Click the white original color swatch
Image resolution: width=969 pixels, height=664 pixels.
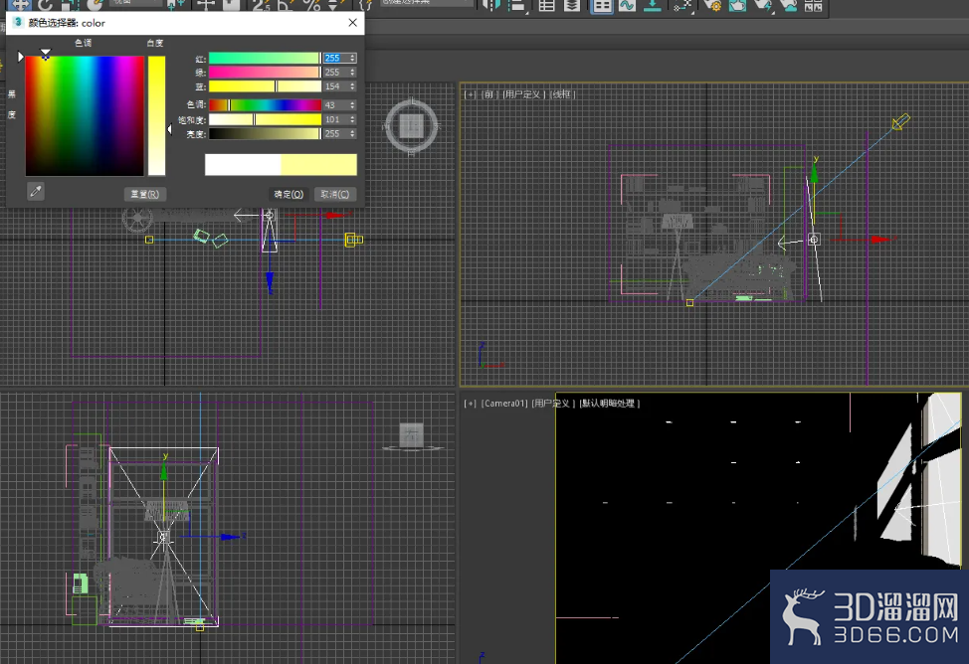pos(243,165)
